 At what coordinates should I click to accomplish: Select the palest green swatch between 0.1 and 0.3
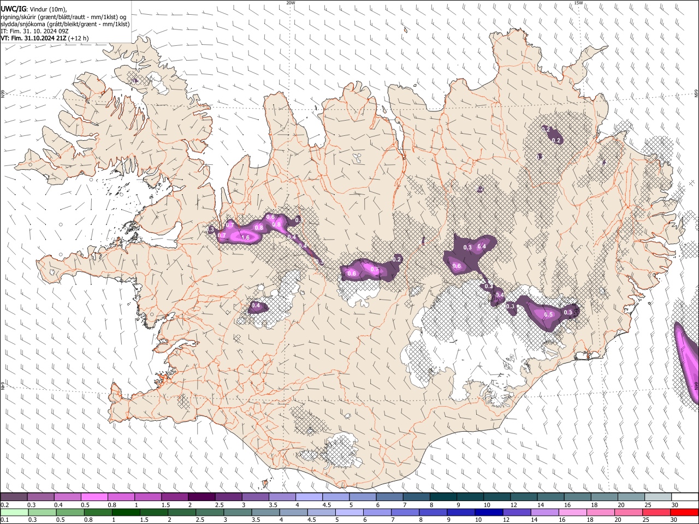point(14,512)
